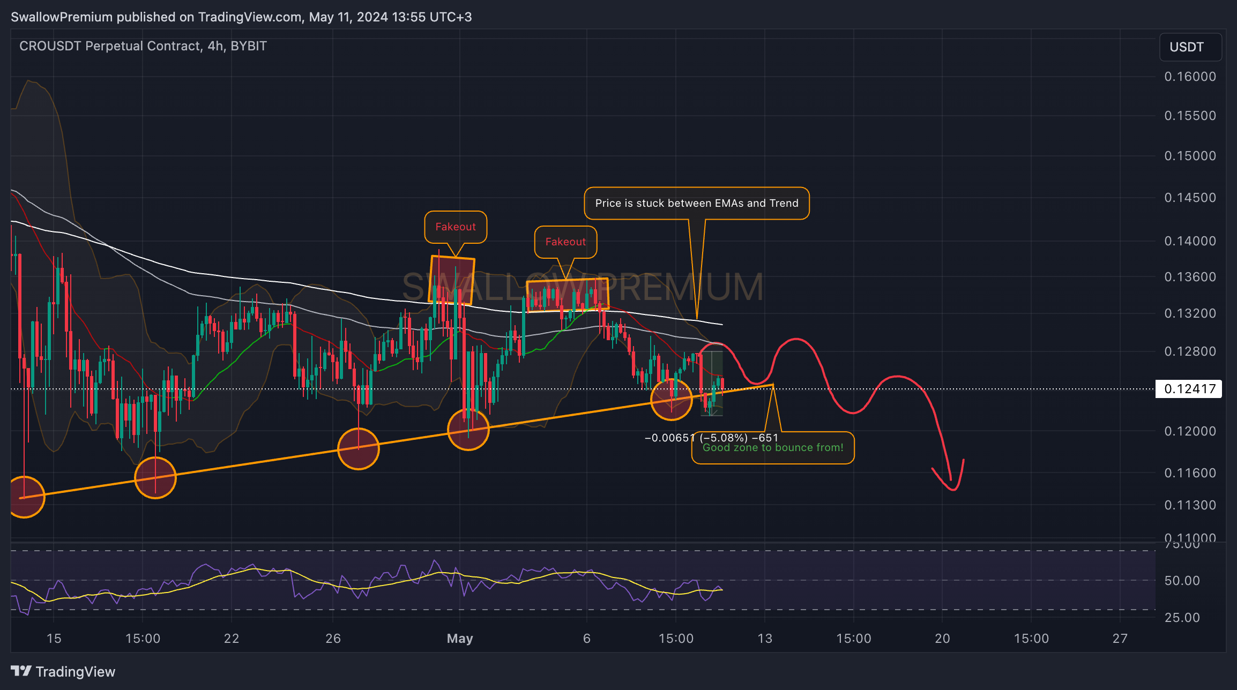Viewport: 1237px width, 690px height.
Task: Click the 0.16000 price axis label
Action: point(1190,77)
